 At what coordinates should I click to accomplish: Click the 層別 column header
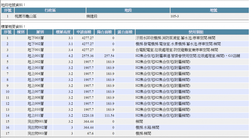coord(40,32)
